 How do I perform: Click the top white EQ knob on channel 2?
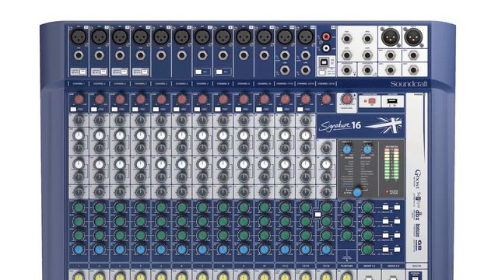pos(99,135)
